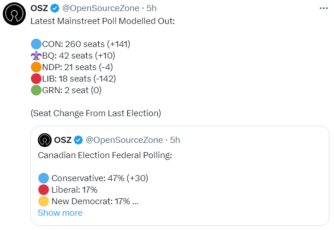Viewport: 334px width, 230px height.
Task: Click OSZ display name on main tweet
Action: pos(39,8)
